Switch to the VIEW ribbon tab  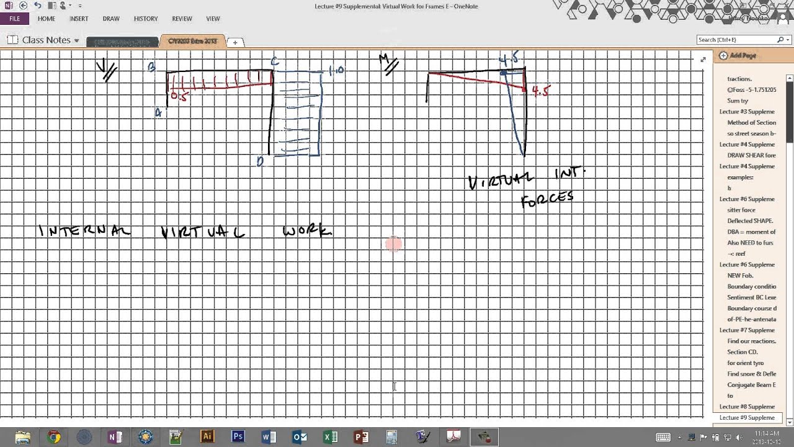pyautogui.click(x=213, y=19)
